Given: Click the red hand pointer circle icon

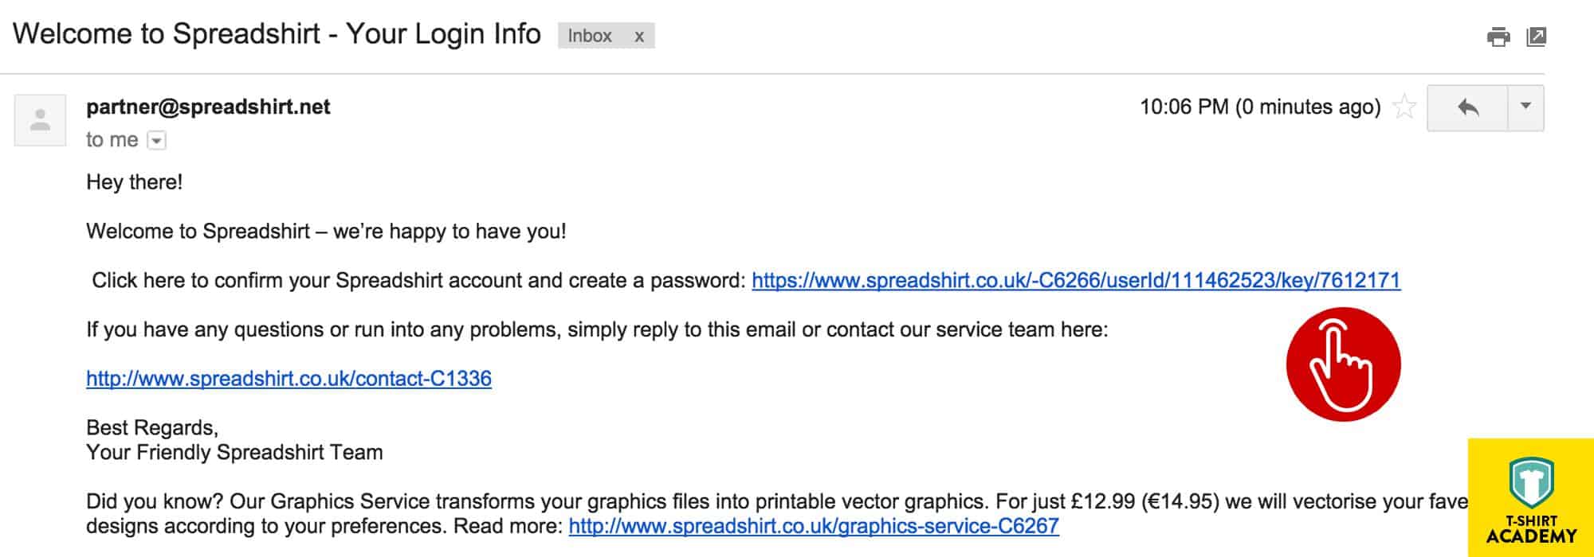Looking at the screenshot, I should coord(1344,364).
